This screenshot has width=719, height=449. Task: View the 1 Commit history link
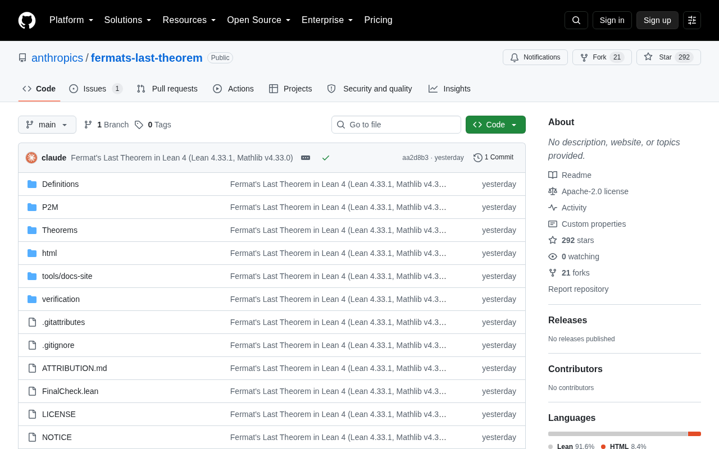[494, 158]
